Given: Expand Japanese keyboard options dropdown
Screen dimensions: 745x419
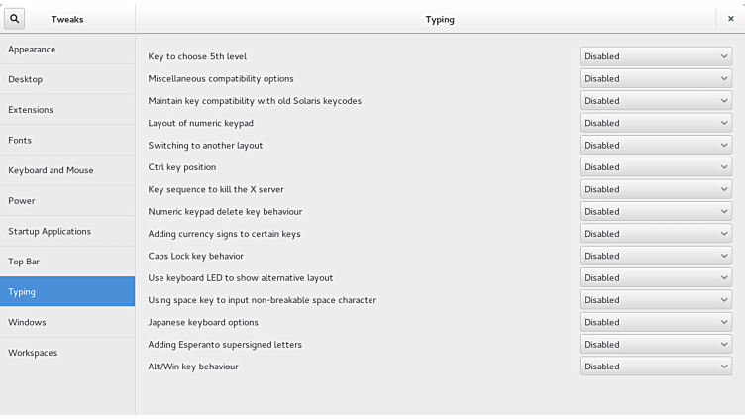Looking at the screenshot, I should (x=656, y=322).
